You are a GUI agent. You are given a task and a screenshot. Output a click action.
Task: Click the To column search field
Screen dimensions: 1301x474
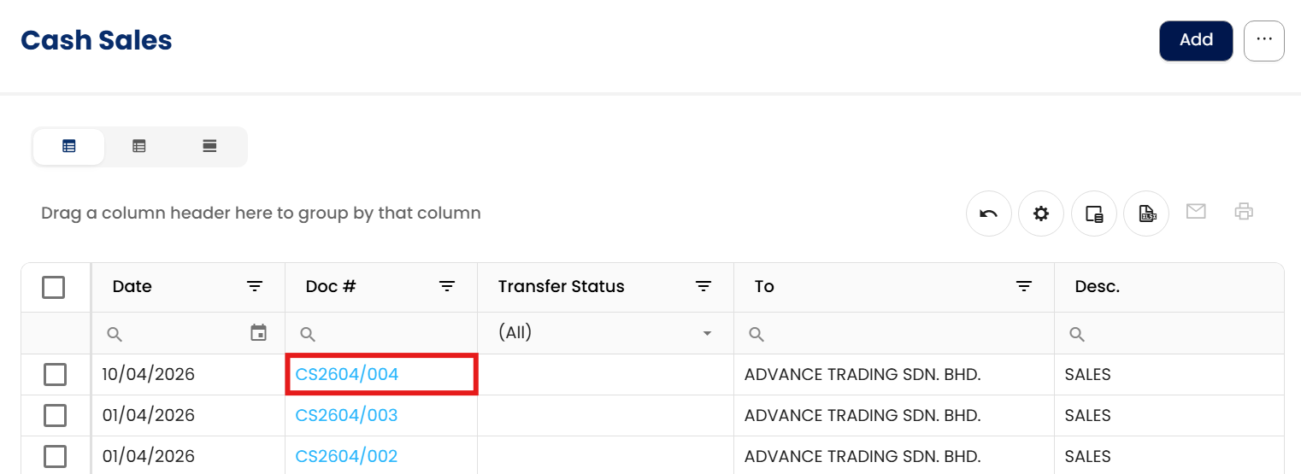pyautogui.click(x=898, y=334)
